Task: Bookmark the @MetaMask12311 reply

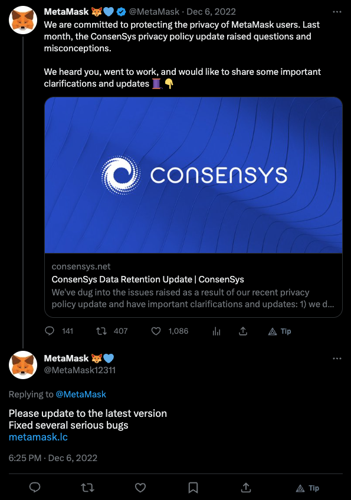Action: coord(193,488)
